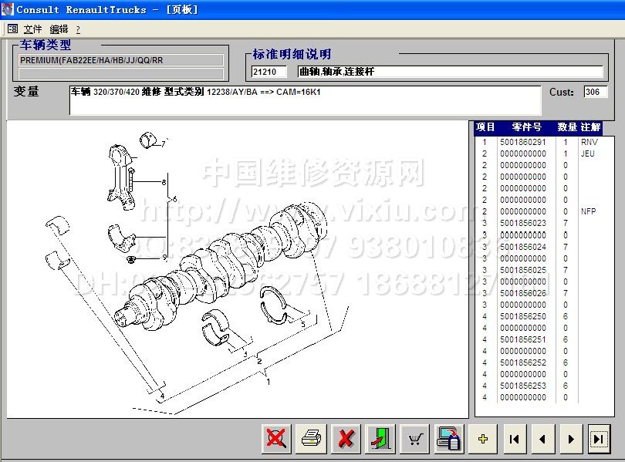
Task: Select part number 5001860291 in the list
Action: [x=522, y=142]
